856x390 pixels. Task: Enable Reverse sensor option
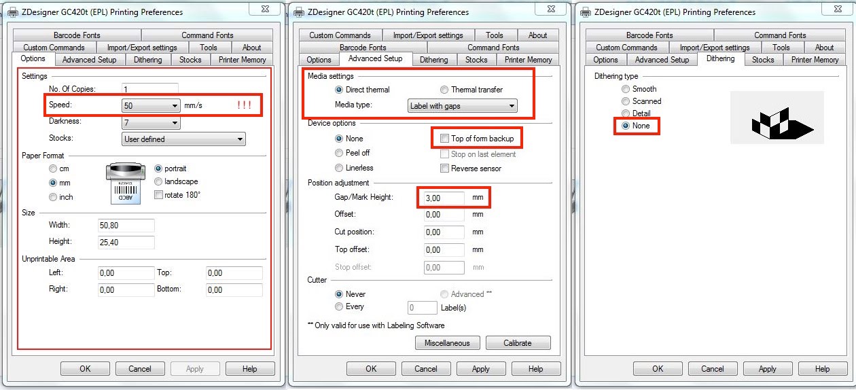point(445,169)
